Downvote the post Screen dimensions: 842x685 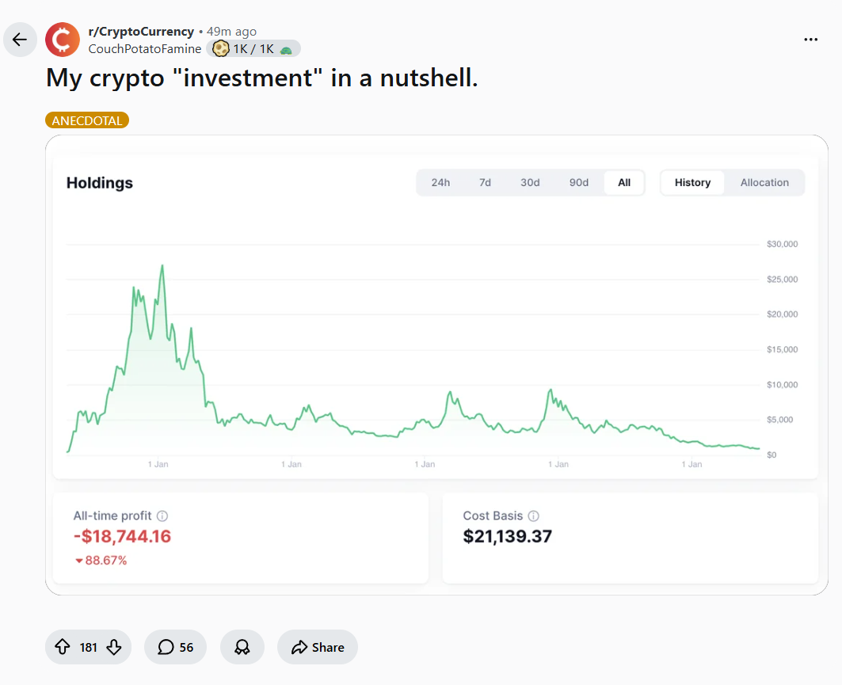pyautogui.click(x=114, y=647)
